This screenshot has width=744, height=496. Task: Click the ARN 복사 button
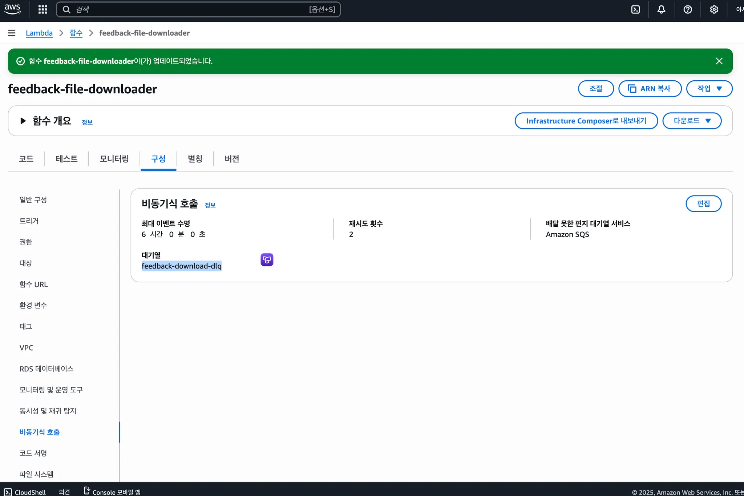pos(650,89)
